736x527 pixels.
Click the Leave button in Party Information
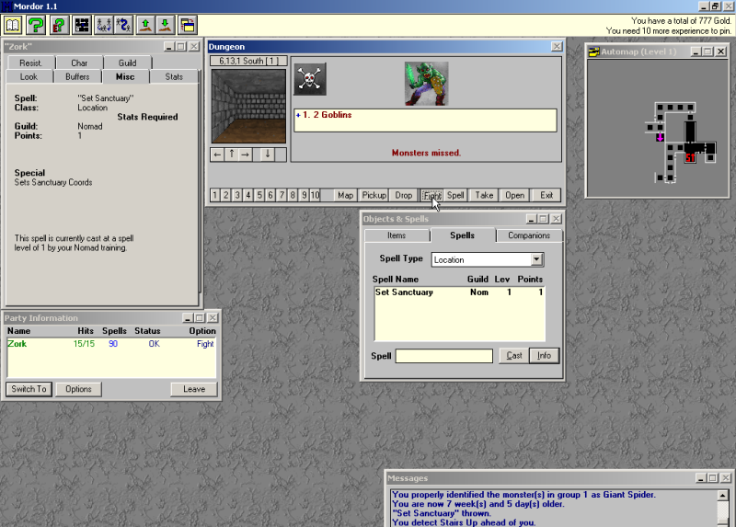(x=194, y=389)
